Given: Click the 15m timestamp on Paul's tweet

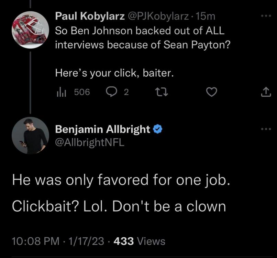Looking at the screenshot, I should click(206, 16).
